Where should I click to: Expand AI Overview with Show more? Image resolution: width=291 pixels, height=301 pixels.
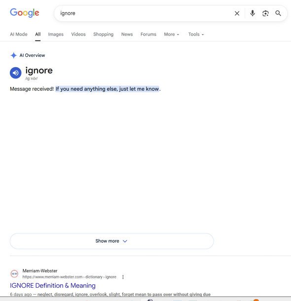pos(111,241)
